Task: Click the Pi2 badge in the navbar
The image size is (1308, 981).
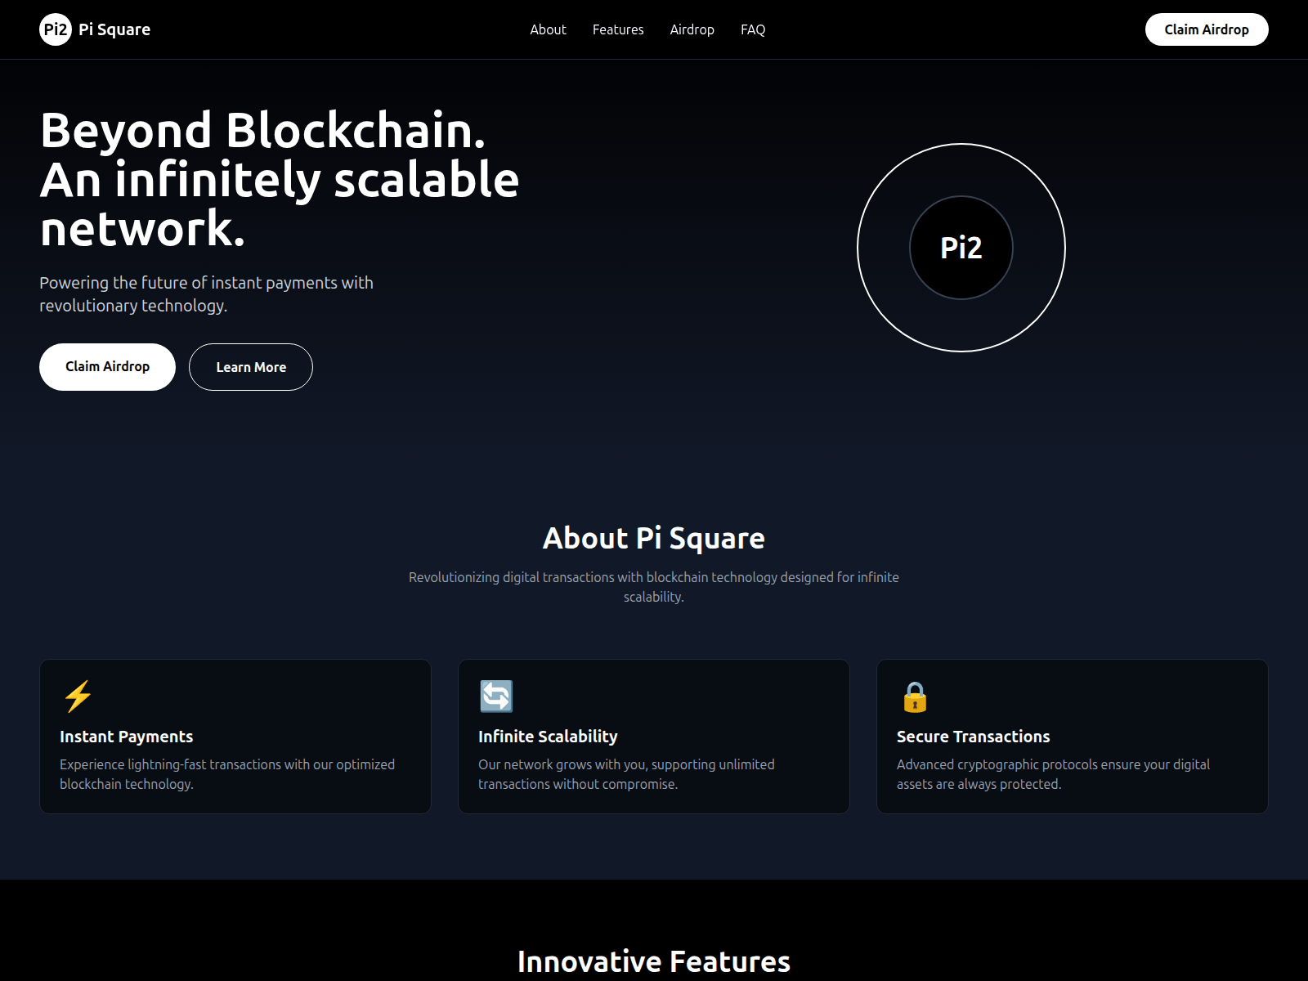Action: (56, 29)
